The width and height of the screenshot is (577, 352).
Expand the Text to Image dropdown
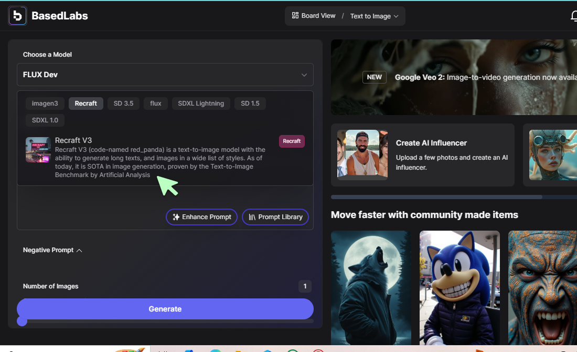point(374,16)
